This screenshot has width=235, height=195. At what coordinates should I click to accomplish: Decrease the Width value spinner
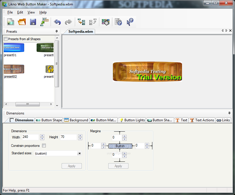(x=42, y=139)
